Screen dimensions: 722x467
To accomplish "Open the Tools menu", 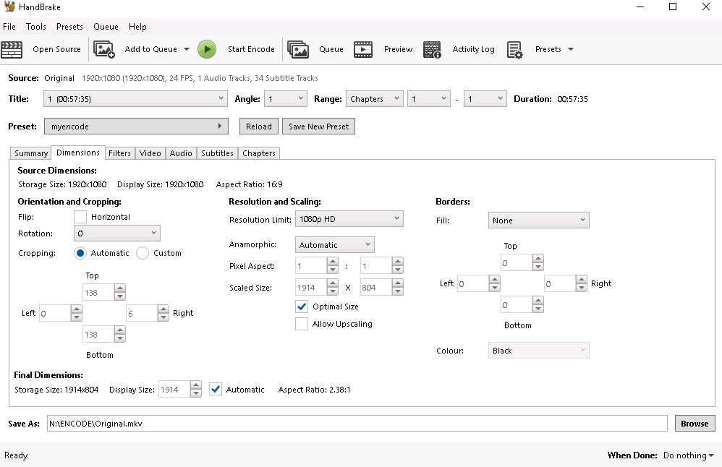I will (36, 27).
